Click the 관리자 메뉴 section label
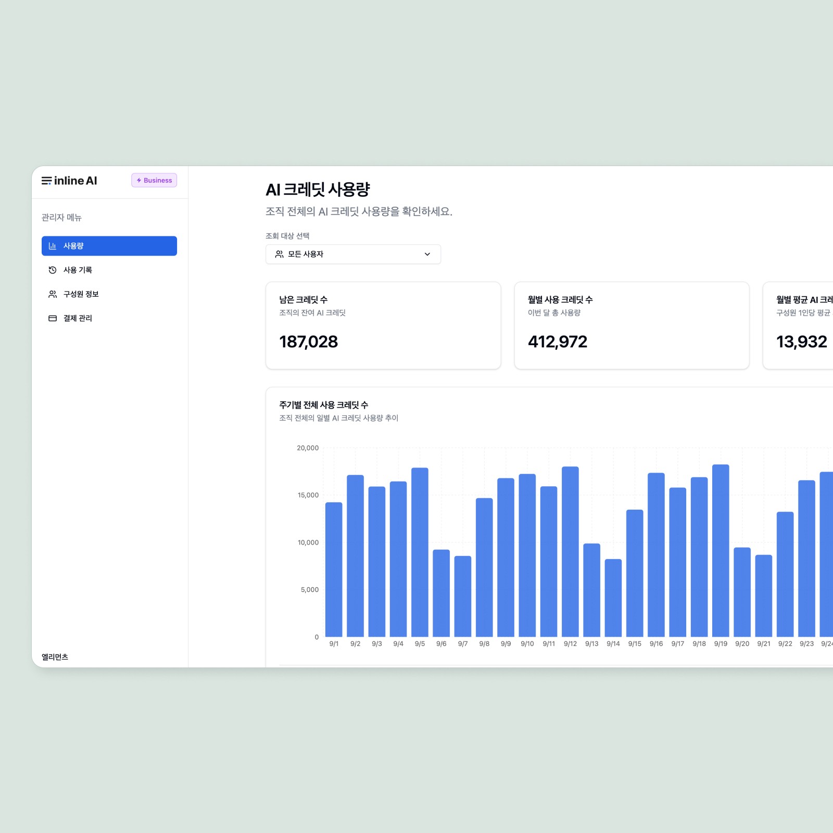This screenshot has height=833, width=833. [x=61, y=218]
